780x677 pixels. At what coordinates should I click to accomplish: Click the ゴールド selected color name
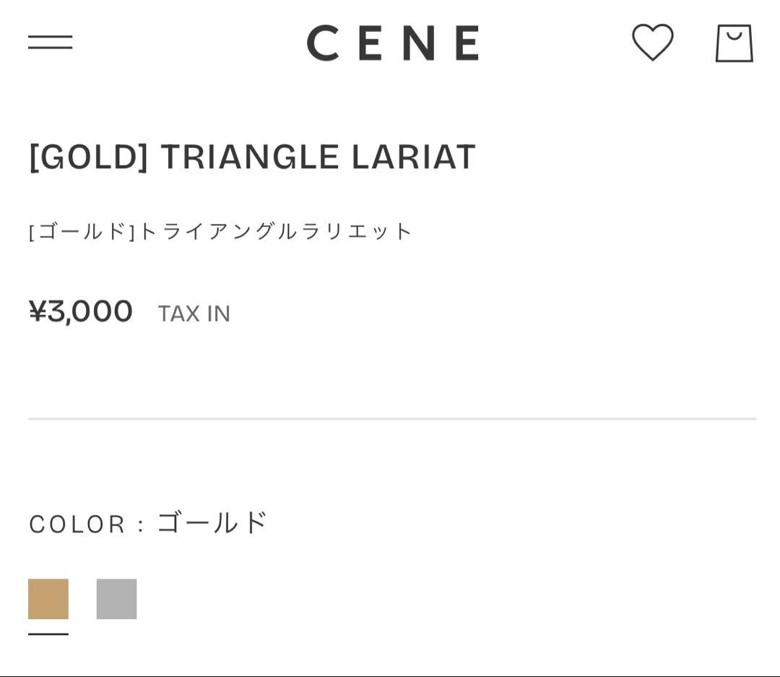tap(212, 522)
